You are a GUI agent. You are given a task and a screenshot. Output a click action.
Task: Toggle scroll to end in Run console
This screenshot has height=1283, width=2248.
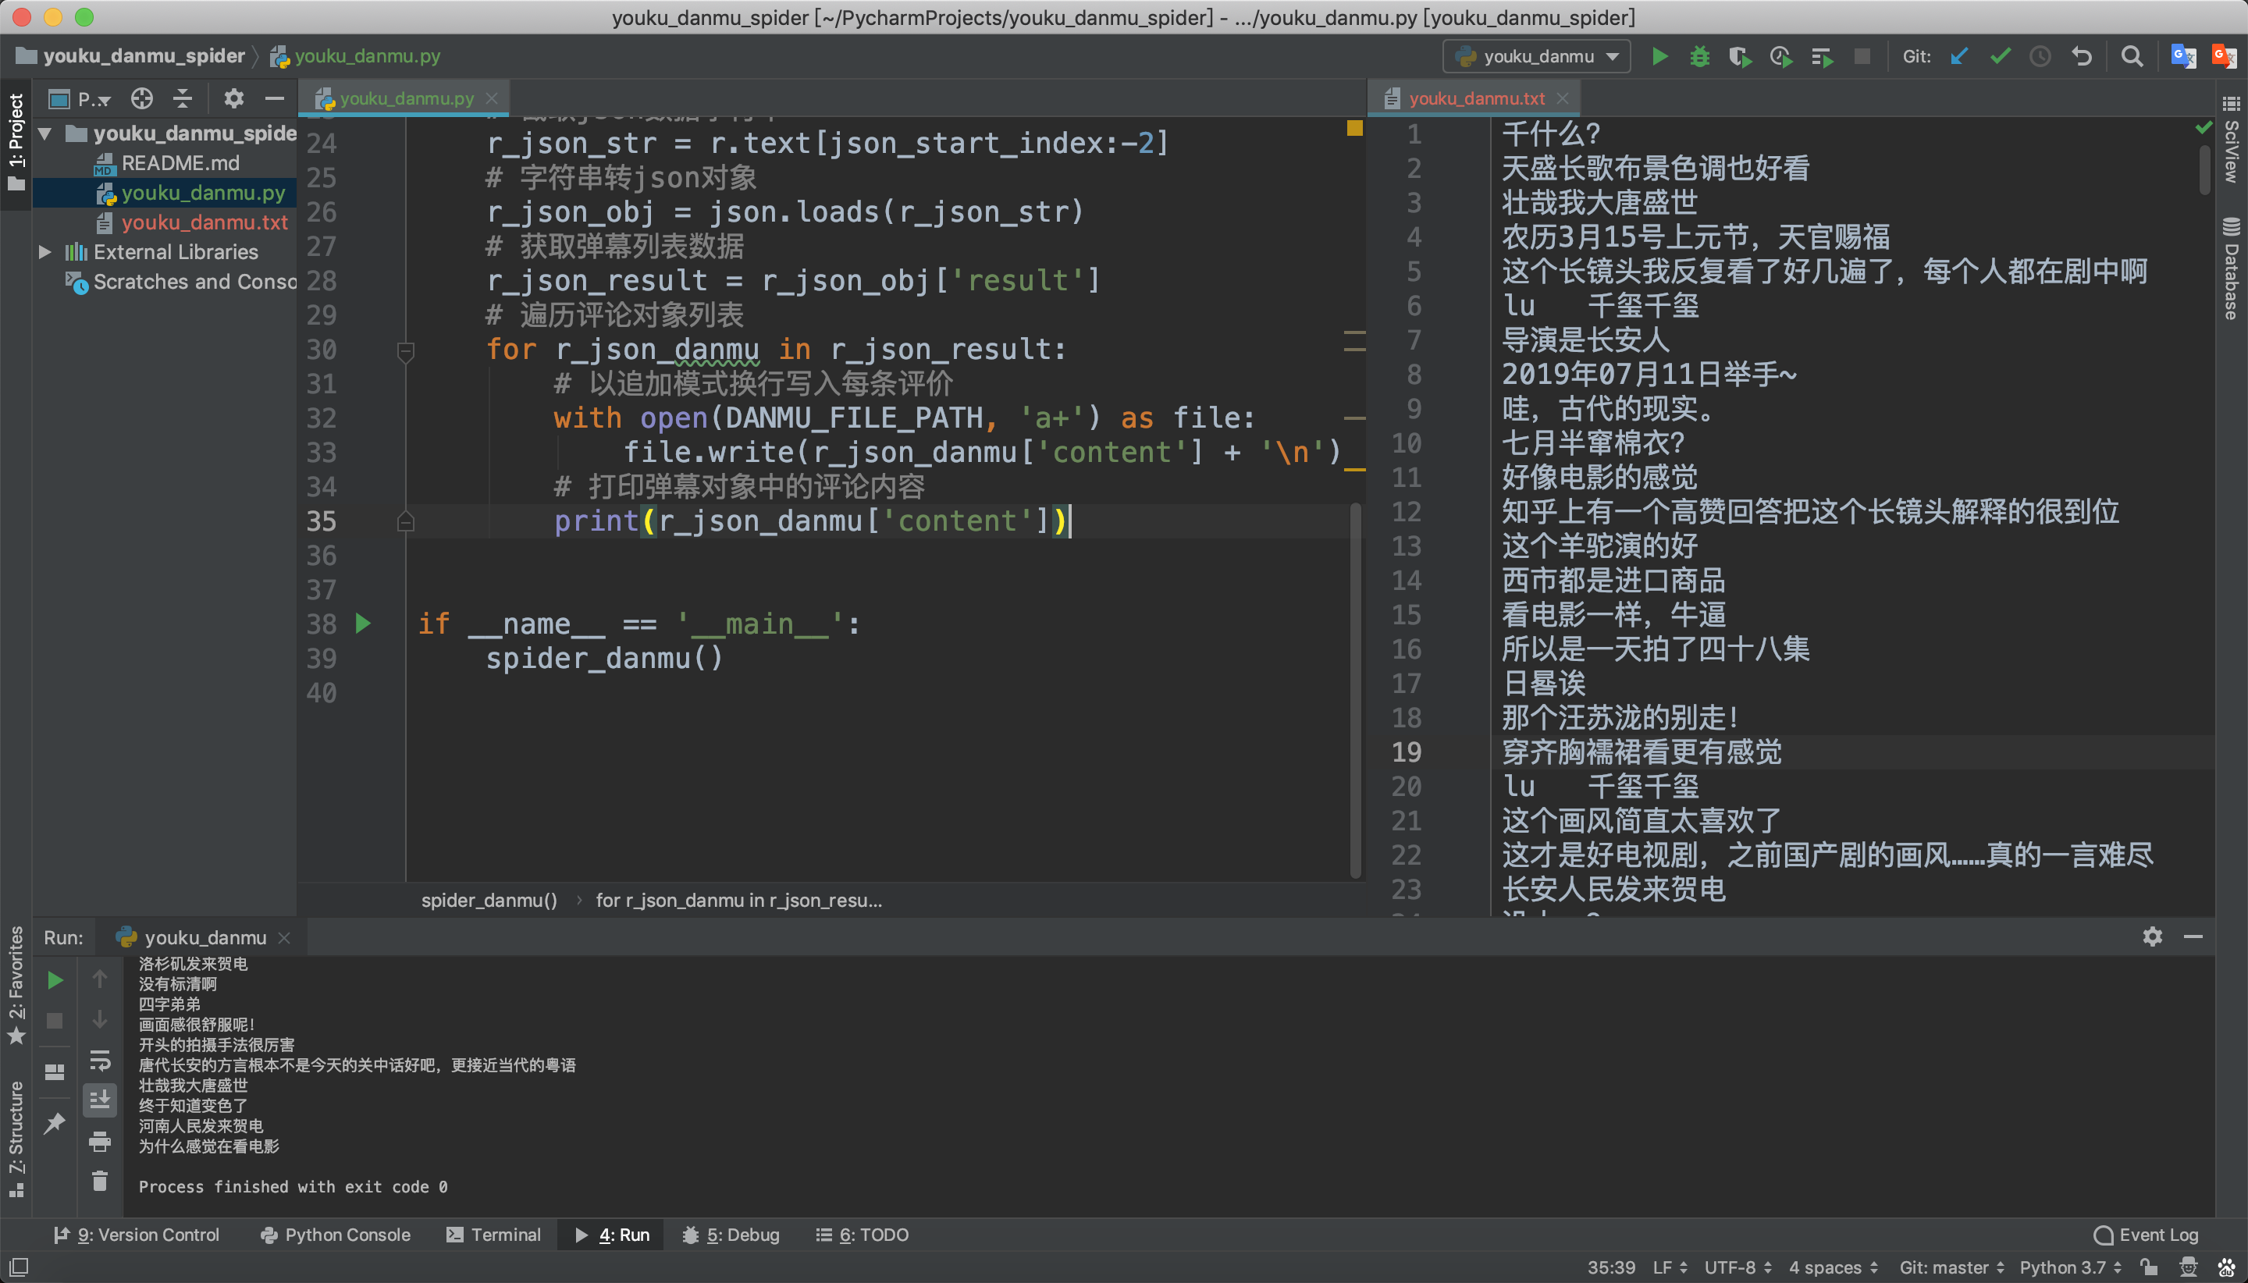100,1100
